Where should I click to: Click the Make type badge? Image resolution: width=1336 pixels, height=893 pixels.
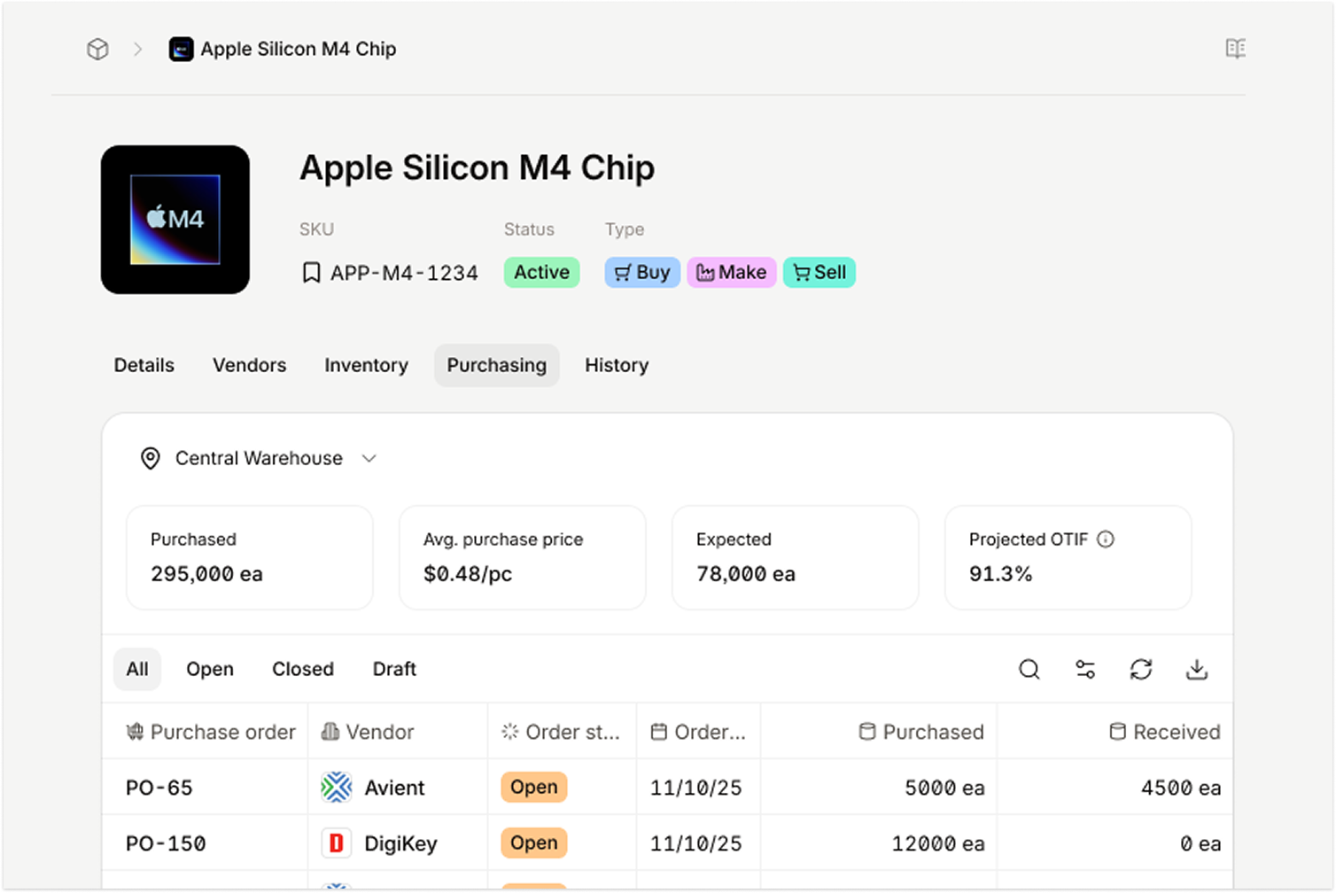click(x=732, y=272)
